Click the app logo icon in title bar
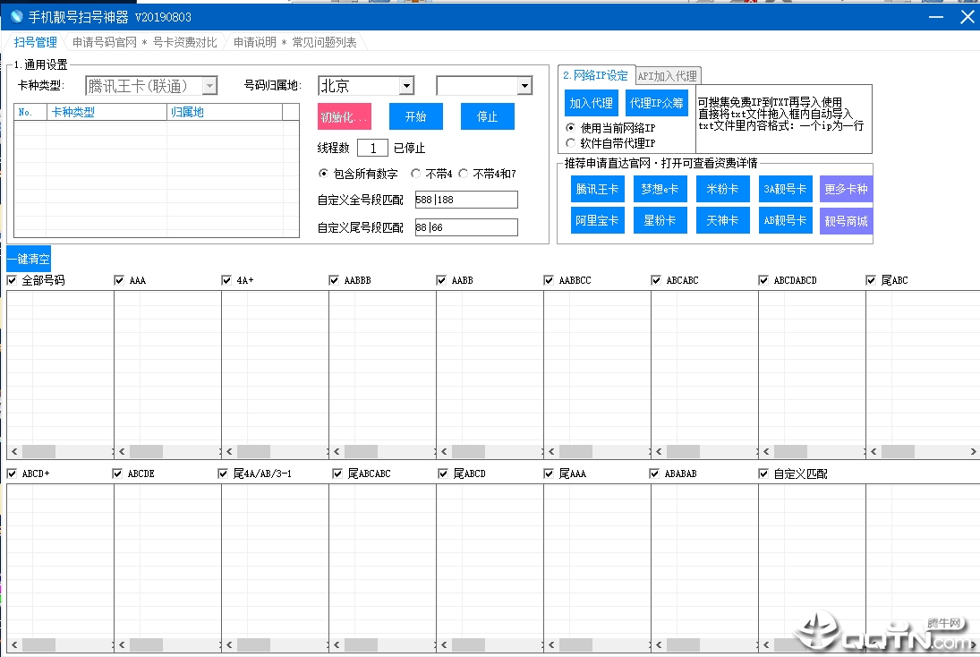The image size is (980, 657). (x=17, y=17)
